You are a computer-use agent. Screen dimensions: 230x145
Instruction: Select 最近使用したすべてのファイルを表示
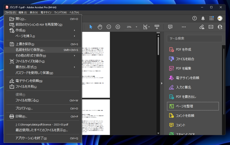(x=43, y=130)
